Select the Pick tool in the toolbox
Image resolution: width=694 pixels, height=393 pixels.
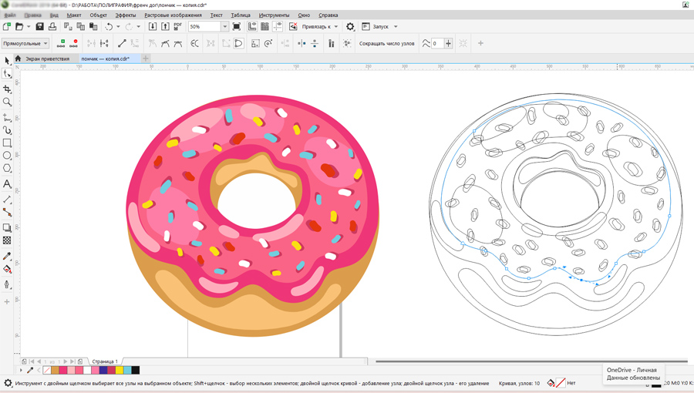(x=7, y=60)
